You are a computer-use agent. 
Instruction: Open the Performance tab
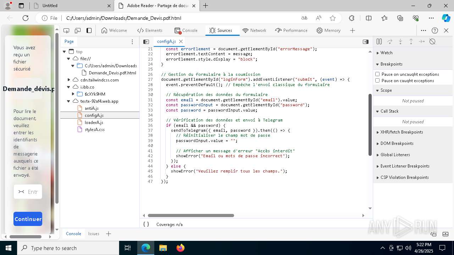(291, 30)
